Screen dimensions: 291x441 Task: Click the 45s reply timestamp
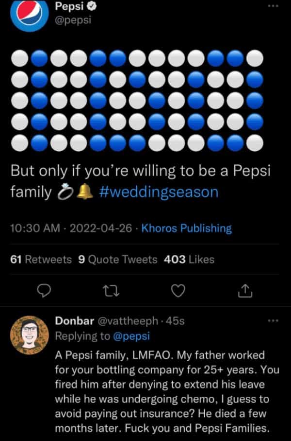coord(174,321)
